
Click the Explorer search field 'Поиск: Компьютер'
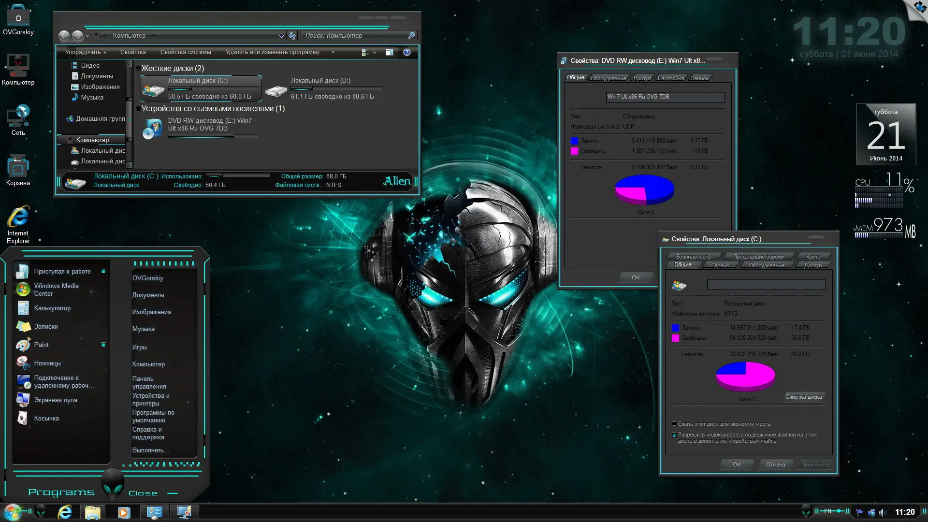pyautogui.click(x=355, y=35)
